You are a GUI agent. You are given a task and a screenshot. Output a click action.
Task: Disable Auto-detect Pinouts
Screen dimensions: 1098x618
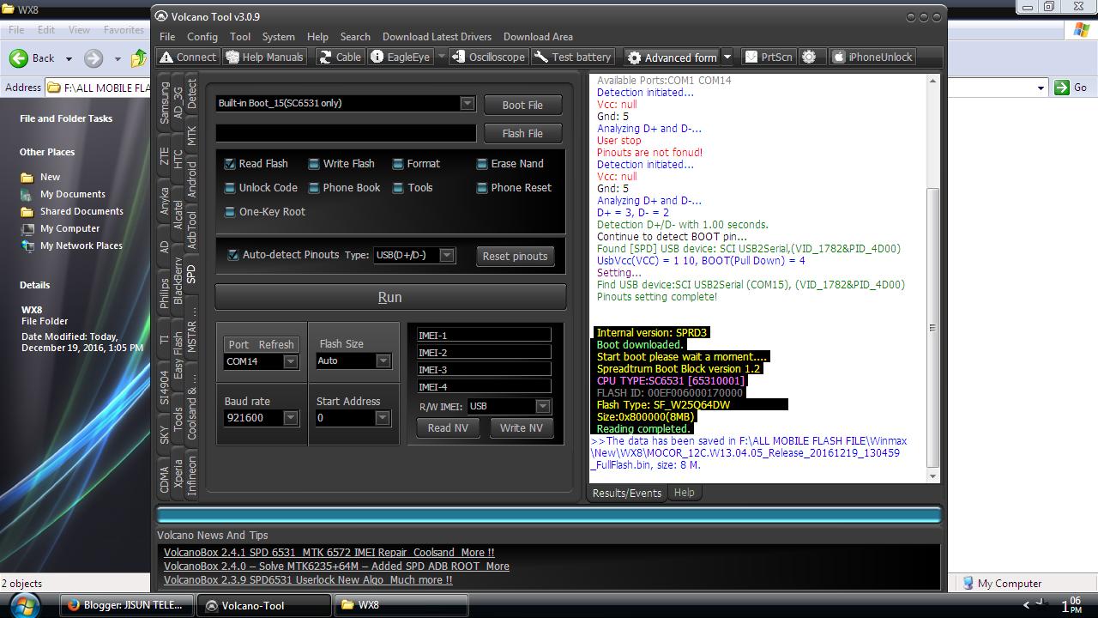click(x=232, y=254)
